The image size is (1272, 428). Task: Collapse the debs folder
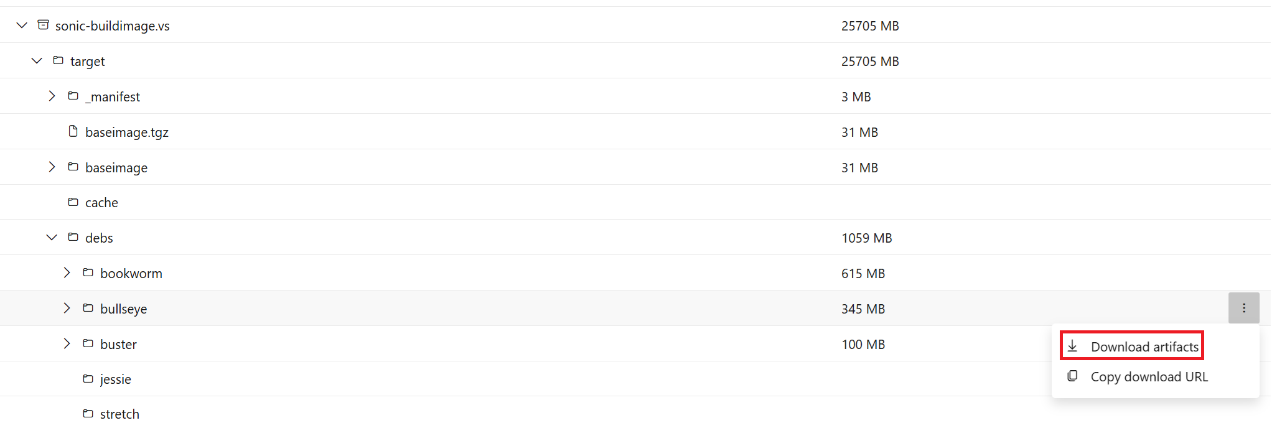[52, 238]
